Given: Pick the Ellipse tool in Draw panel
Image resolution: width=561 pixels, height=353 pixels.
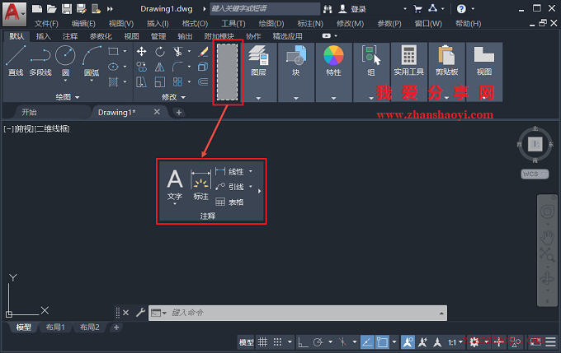Looking at the screenshot, I should pos(113,67).
